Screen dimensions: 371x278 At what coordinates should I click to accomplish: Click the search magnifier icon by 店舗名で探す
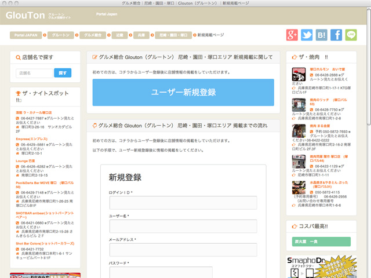pyautogui.click(x=18, y=57)
